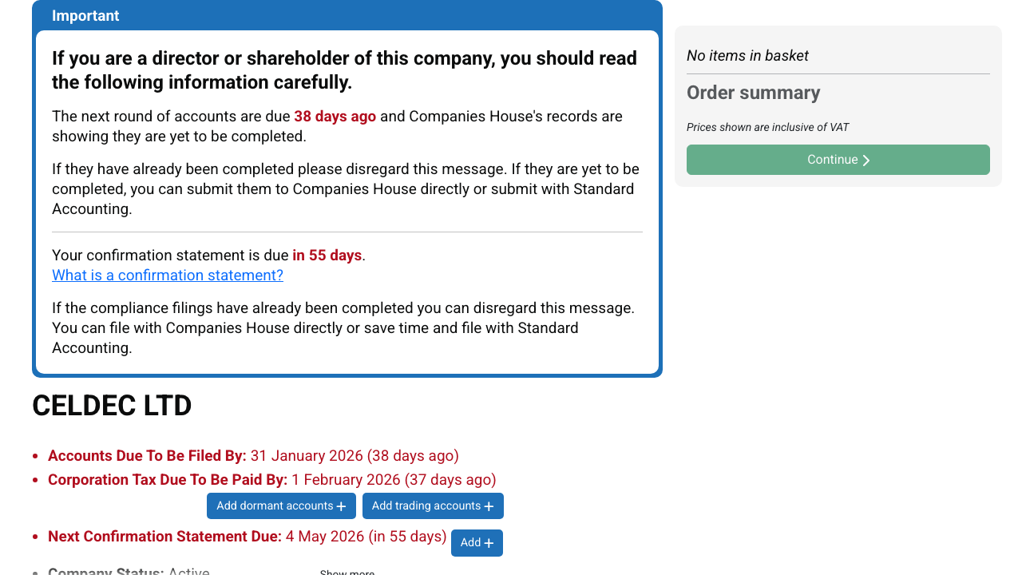This screenshot has width=1022, height=575.
Task: Open 'What is a confirmation statement?' link
Action: tap(168, 276)
